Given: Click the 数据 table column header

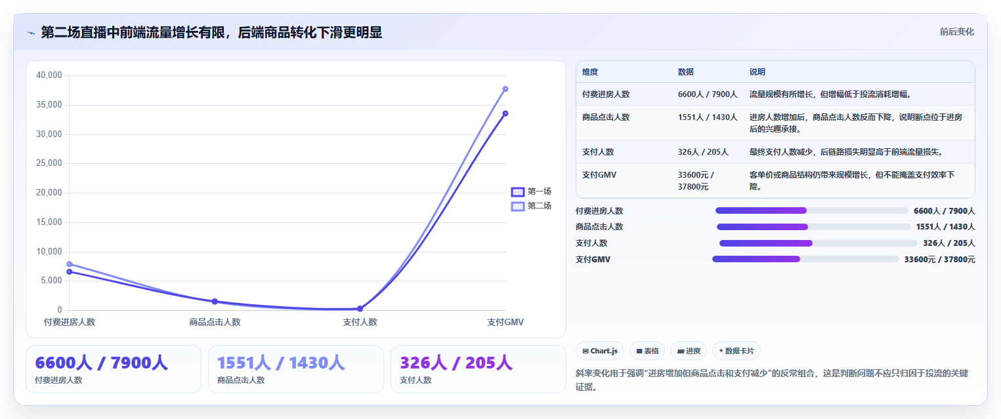Looking at the screenshot, I should pyautogui.click(x=686, y=72).
